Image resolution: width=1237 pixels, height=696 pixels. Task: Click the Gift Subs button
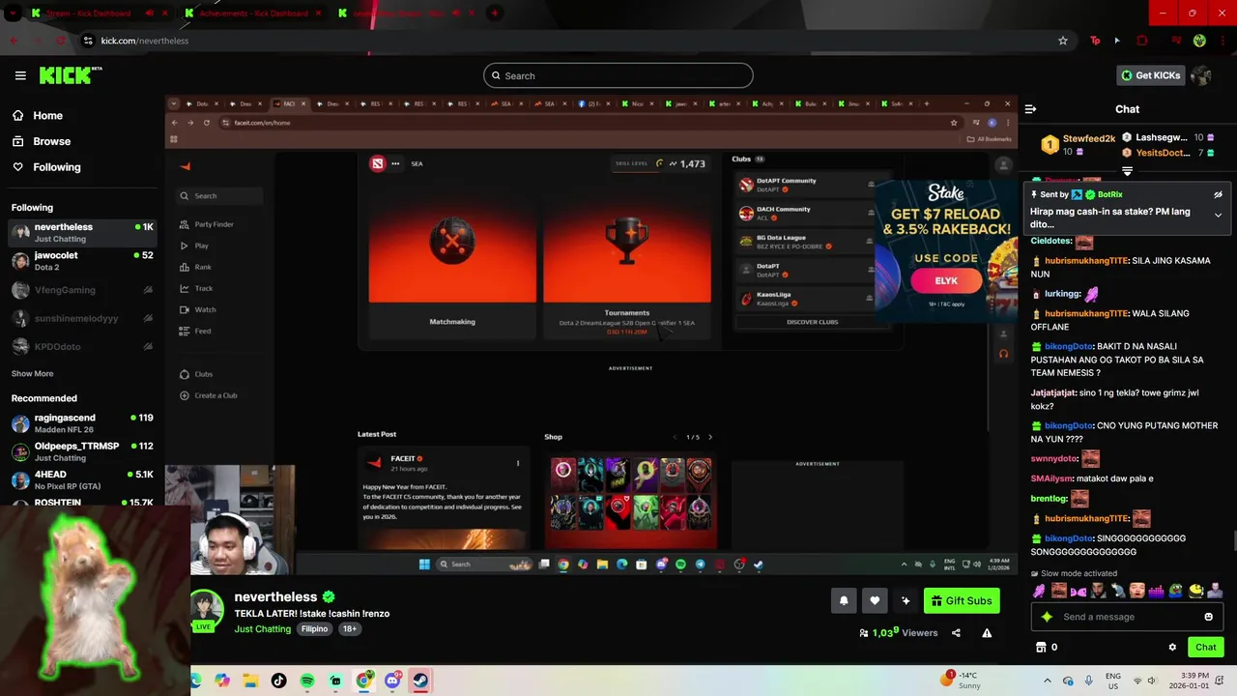point(962,600)
